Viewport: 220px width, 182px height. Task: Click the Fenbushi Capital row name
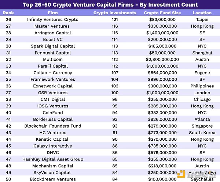coord(53,53)
